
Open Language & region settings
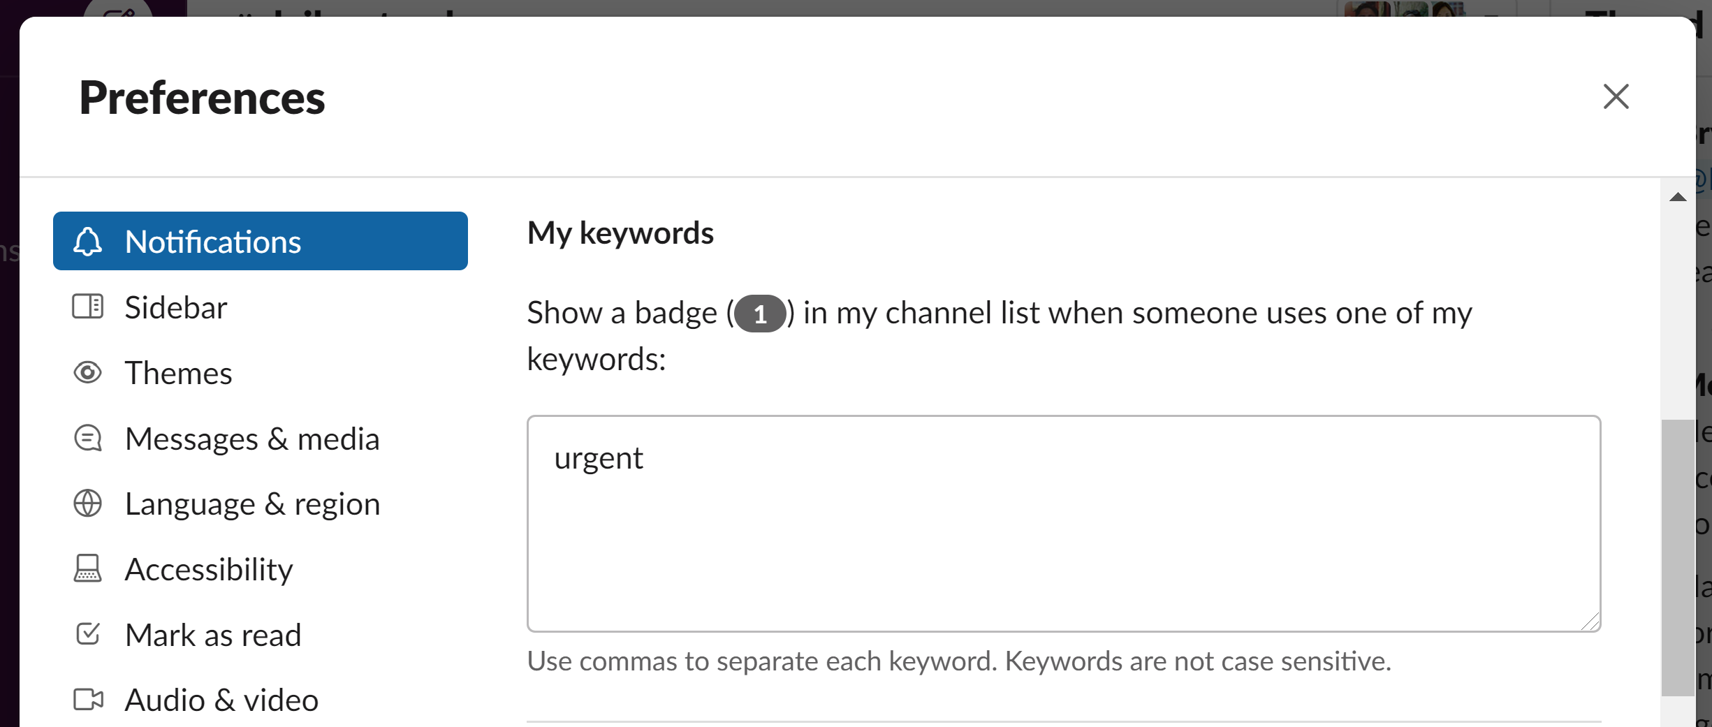click(252, 504)
